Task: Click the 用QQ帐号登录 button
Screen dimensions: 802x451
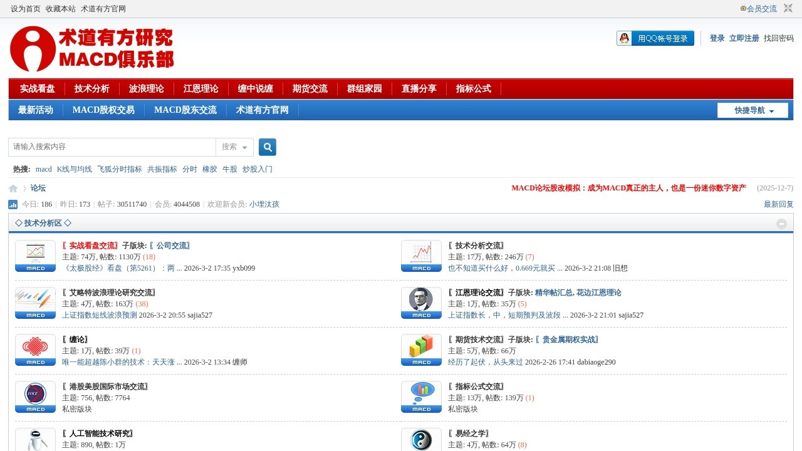Action: pos(655,39)
